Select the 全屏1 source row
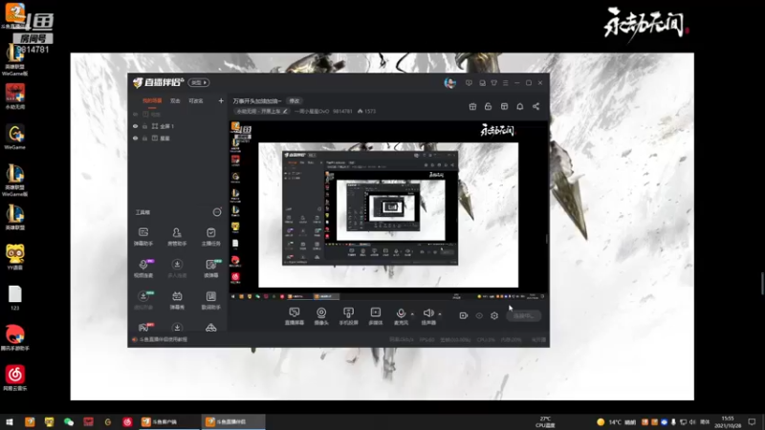This screenshot has width=765, height=430. [178, 126]
